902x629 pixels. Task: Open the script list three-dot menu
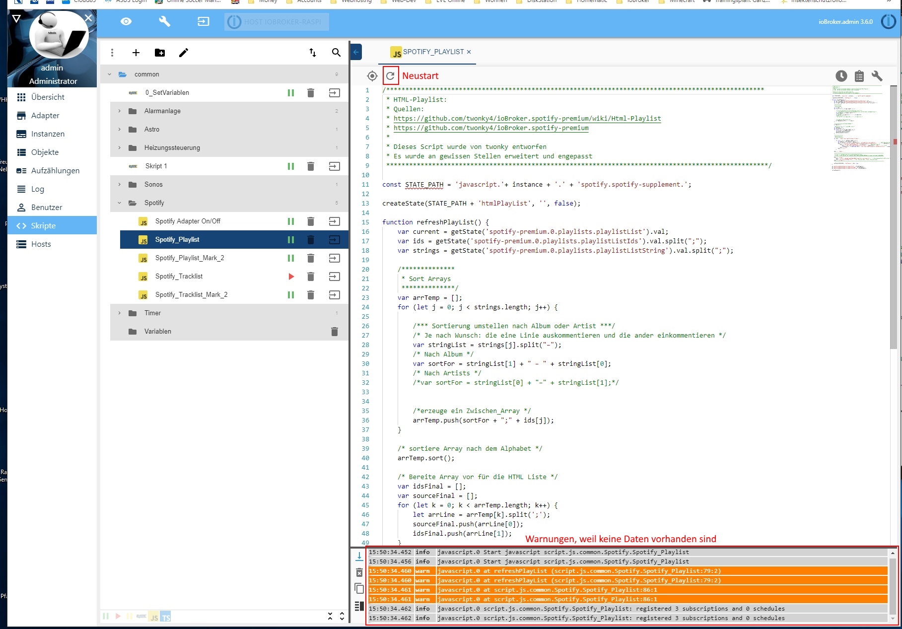[x=112, y=53]
